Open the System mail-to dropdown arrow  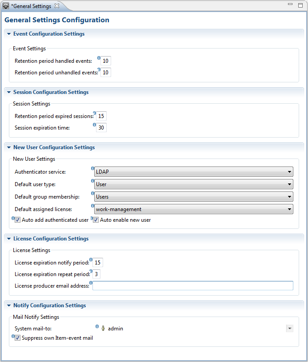click(289, 329)
